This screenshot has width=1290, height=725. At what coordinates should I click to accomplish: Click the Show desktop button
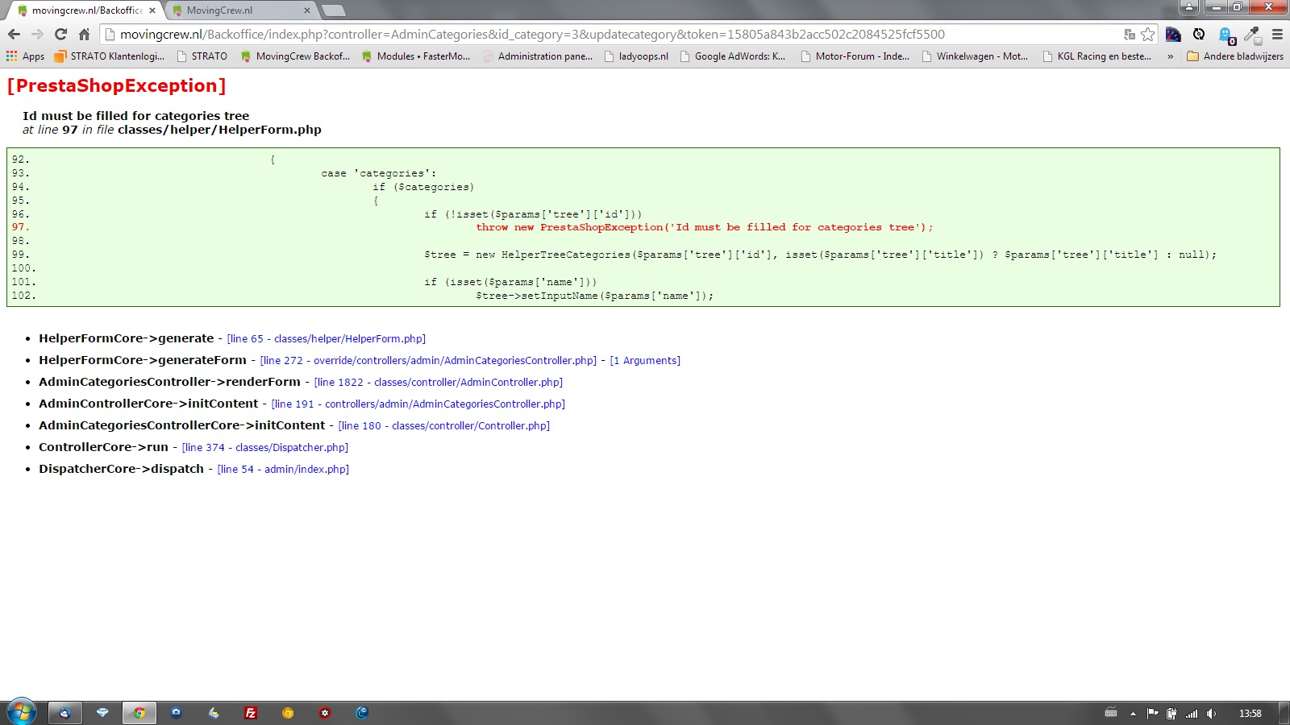click(x=1284, y=713)
